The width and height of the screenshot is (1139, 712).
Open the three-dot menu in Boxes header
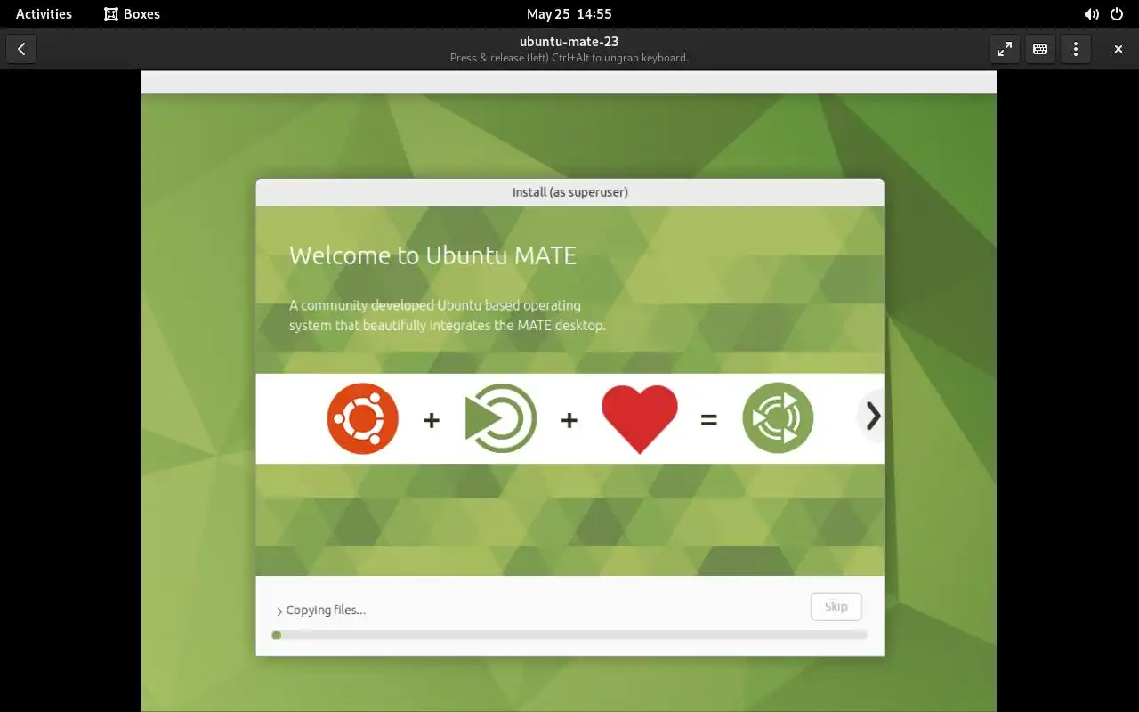1076,49
